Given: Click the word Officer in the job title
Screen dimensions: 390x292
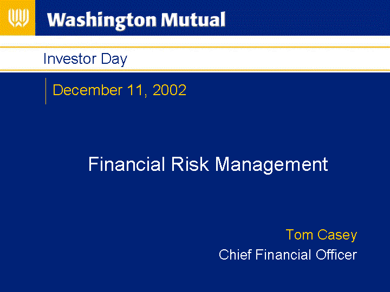Looking at the screenshot, I should pyautogui.click(x=336, y=255).
